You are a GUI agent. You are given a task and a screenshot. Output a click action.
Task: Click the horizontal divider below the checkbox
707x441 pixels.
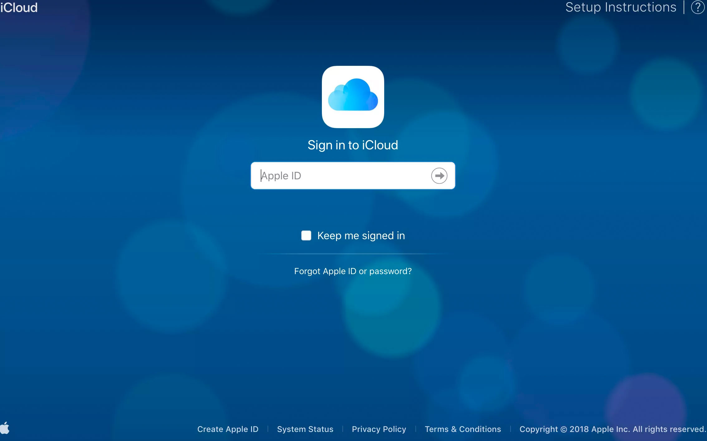[353, 254]
